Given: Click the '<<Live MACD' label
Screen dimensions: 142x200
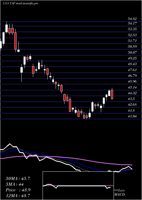Looking at the screenshot, I should point(120,193).
